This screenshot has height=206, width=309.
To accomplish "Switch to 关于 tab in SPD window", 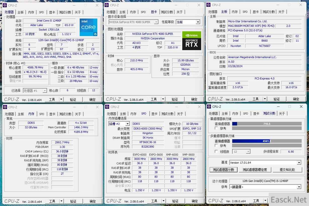I will (180, 114).
